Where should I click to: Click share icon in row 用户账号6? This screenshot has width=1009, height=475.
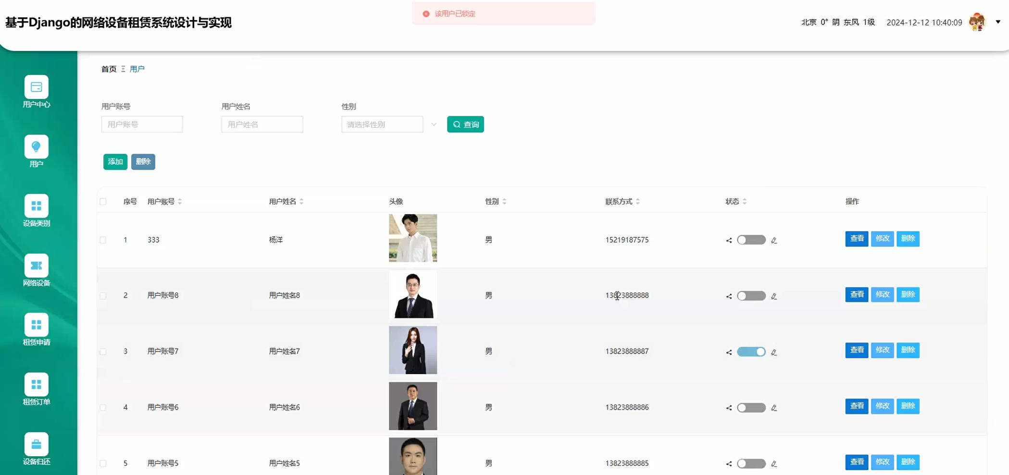729,408
